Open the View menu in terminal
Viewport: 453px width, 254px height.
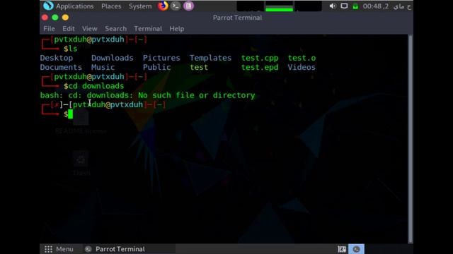[x=90, y=29]
